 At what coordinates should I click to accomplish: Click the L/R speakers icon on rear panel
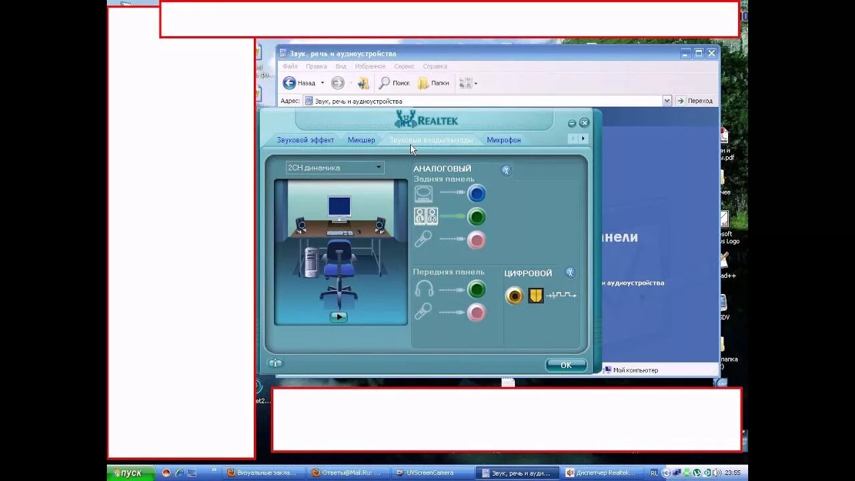[x=425, y=216]
